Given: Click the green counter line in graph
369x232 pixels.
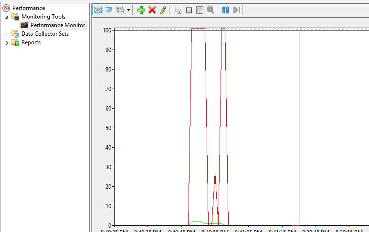Looking at the screenshot, I should coord(207,223).
